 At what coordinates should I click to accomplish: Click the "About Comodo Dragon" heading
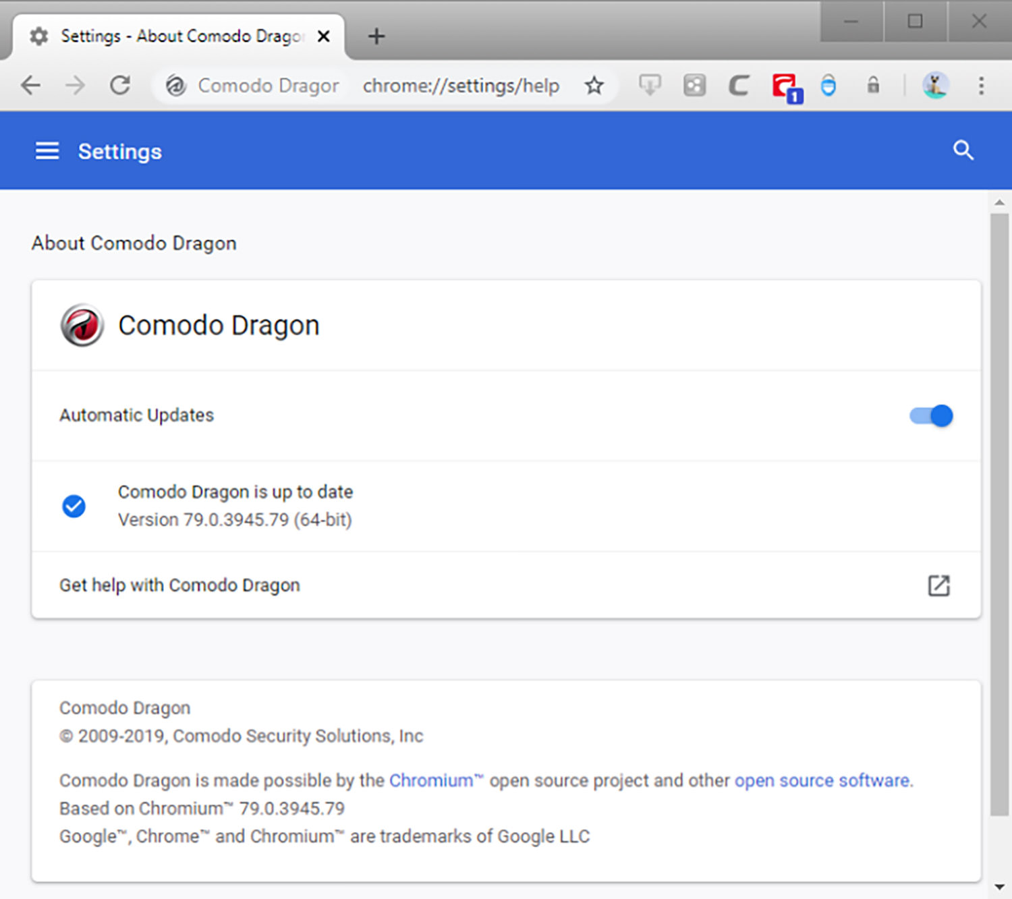pyautogui.click(x=134, y=243)
